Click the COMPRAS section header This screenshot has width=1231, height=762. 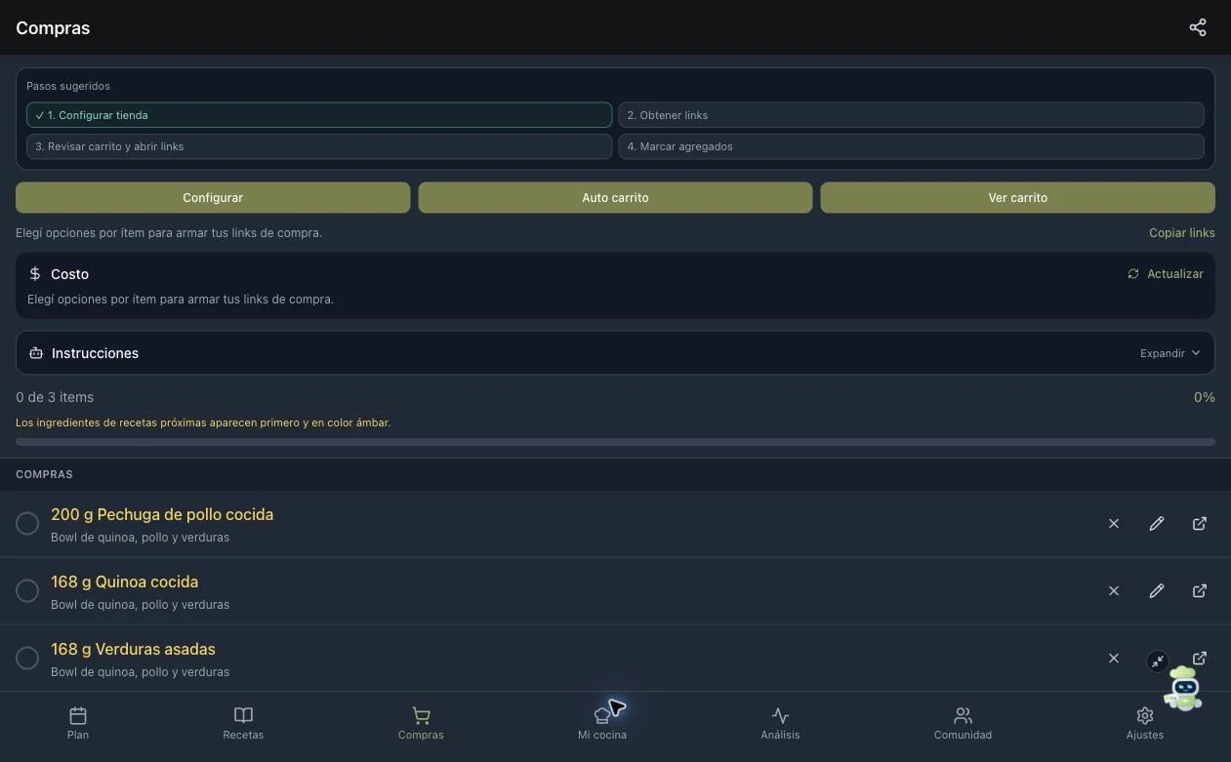click(x=44, y=474)
